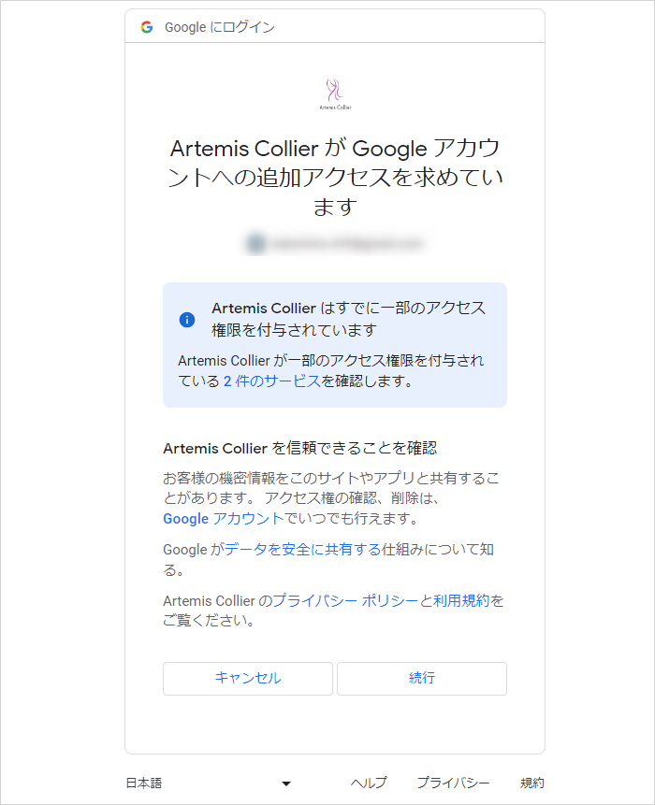This screenshot has height=805, width=655.
Task: Click the ヘルプ footer link
Action: (x=369, y=783)
